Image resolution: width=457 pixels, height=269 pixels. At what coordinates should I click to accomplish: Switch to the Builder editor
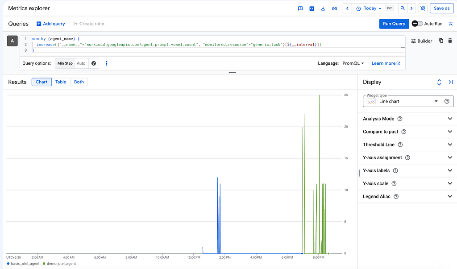(421, 41)
